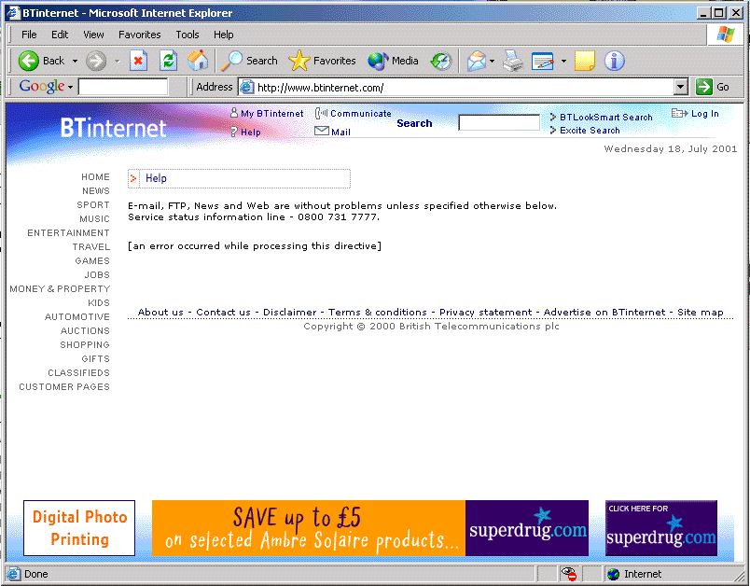
Task: Go to CUSTOMER PAGES in the sidebar
Action: coord(64,387)
